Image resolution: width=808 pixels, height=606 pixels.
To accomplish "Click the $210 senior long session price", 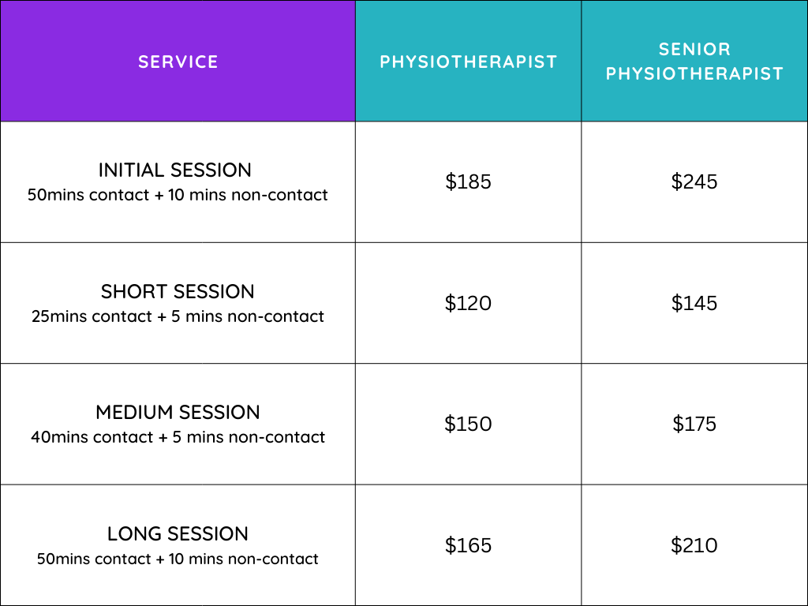I will pyautogui.click(x=694, y=545).
